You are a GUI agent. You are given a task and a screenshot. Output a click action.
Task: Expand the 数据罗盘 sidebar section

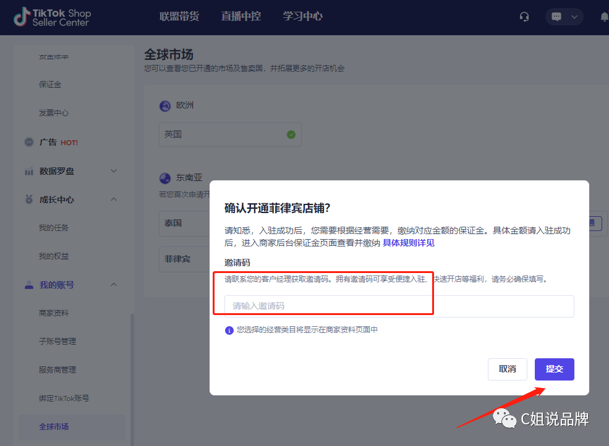[113, 171]
